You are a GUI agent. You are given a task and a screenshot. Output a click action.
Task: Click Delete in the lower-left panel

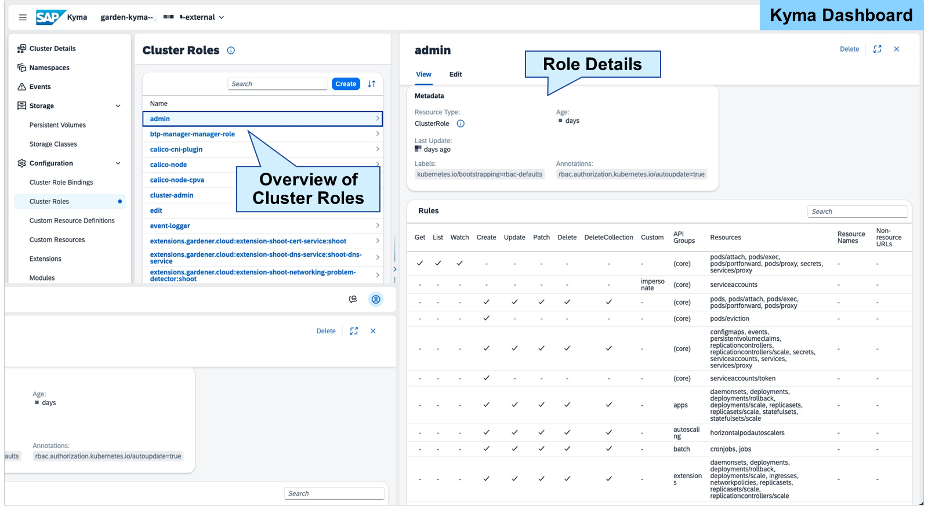tap(326, 331)
